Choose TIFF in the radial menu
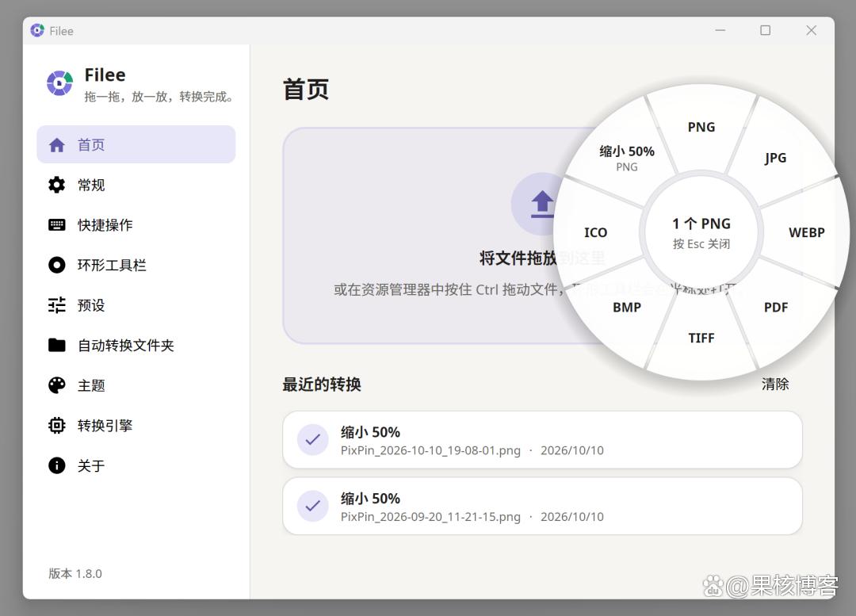 point(701,338)
